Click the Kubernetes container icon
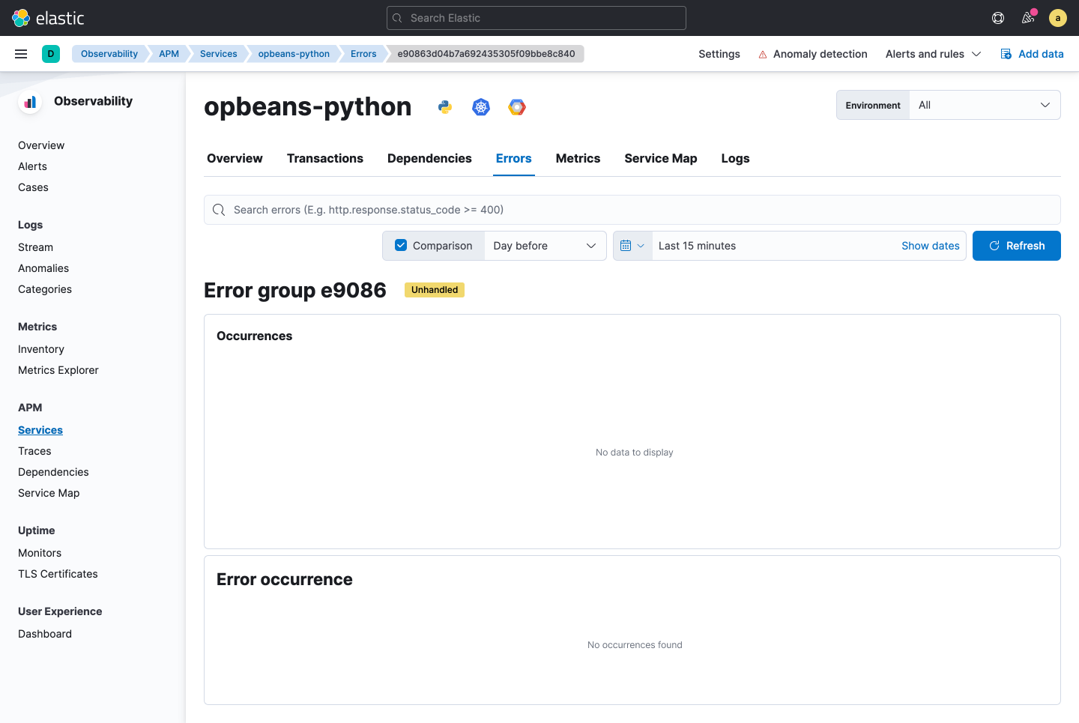The width and height of the screenshot is (1079, 723). coord(481,107)
